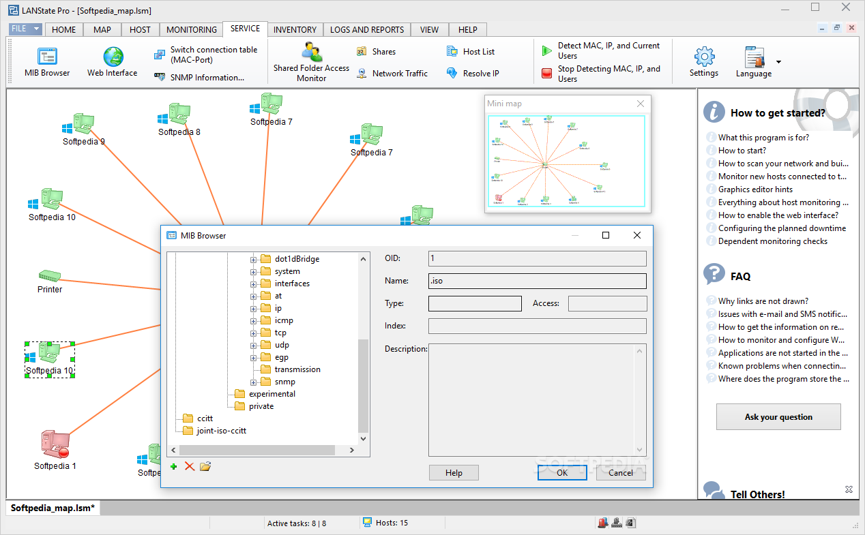Open the Host List
Viewport: 865px width, 535px height.
[x=470, y=52]
